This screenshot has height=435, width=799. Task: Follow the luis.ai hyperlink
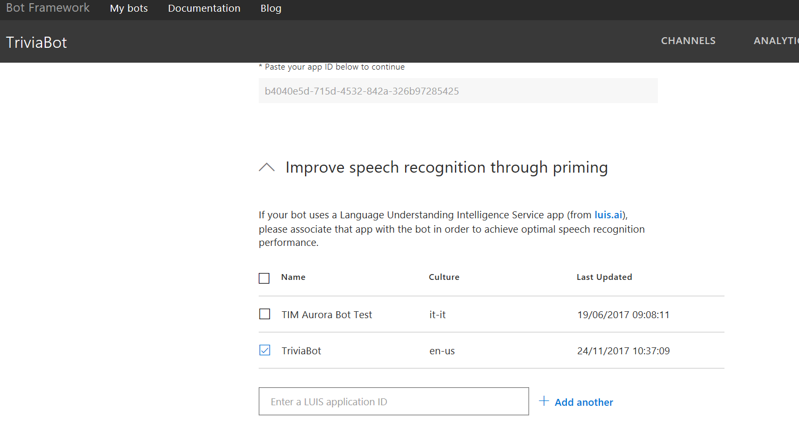pos(608,215)
